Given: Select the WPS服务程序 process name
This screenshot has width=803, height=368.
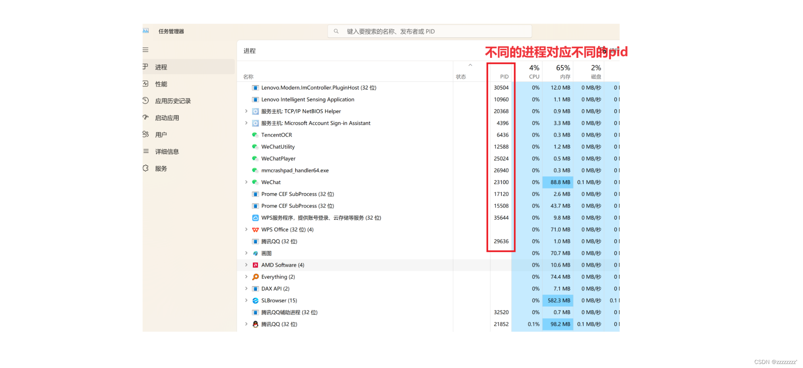Looking at the screenshot, I should [x=321, y=218].
